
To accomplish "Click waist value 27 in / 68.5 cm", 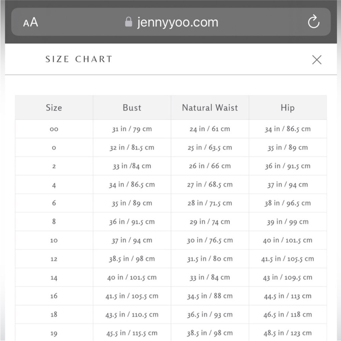I will tap(210, 184).
